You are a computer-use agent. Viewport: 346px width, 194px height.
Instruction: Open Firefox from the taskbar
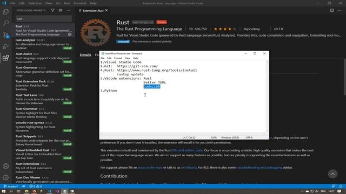34,191
